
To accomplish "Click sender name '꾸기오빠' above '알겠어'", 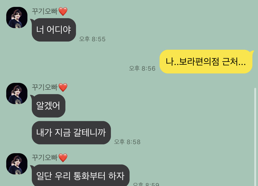I will 45,87.
